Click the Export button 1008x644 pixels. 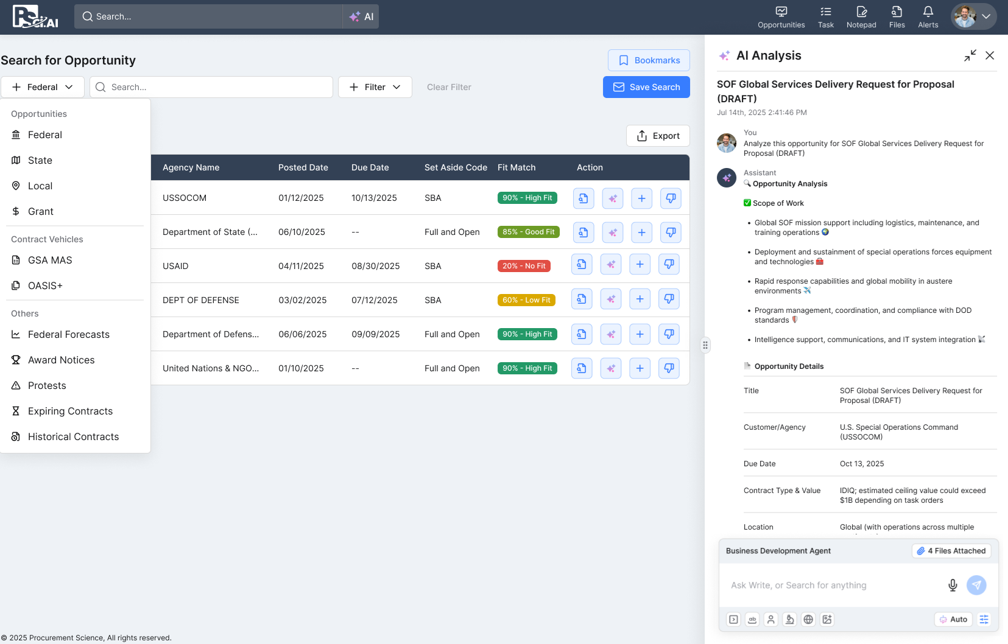(x=658, y=136)
